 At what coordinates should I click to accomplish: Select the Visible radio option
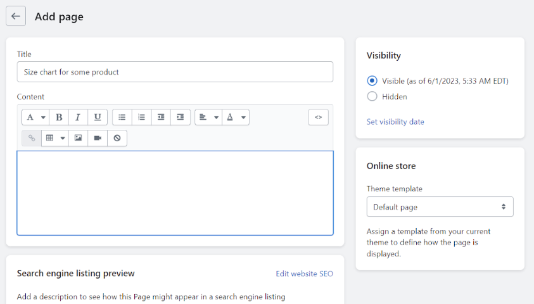372,80
